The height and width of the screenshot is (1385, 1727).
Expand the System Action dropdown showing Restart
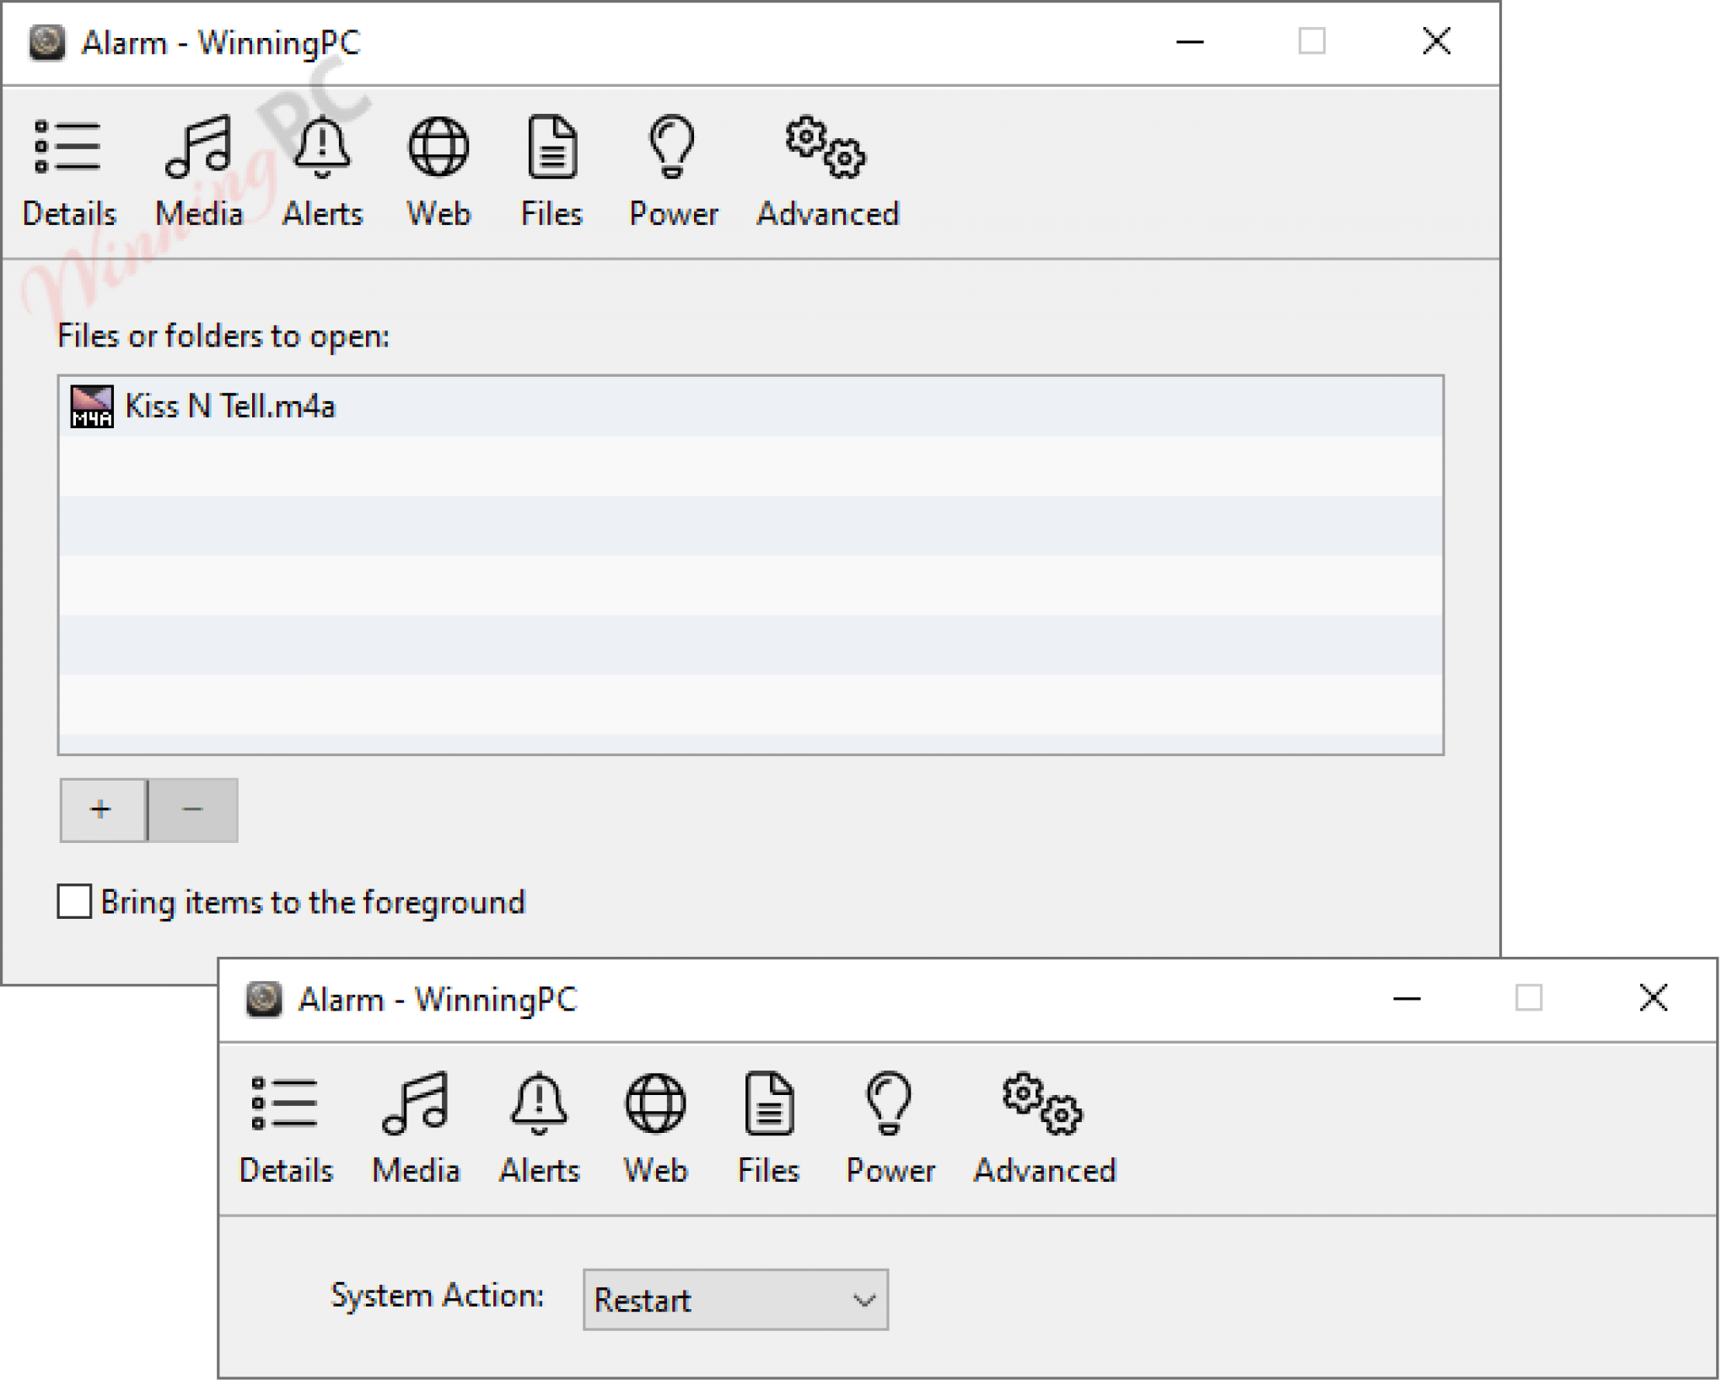click(x=735, y=1299)
